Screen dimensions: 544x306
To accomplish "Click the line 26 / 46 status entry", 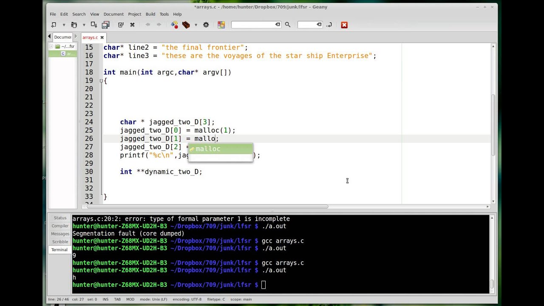I will pyautogui.click(x=58, y=299).
